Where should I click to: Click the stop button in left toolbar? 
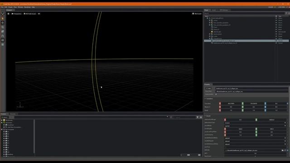pos(3,44)
